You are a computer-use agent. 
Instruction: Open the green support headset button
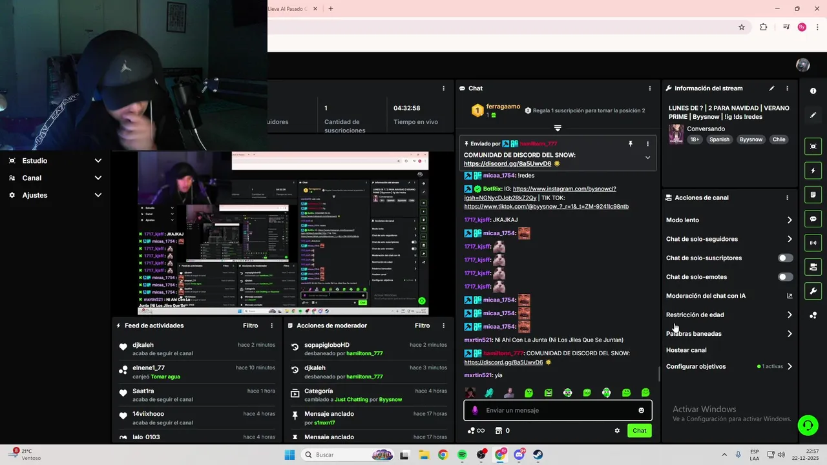coord(808,425)
